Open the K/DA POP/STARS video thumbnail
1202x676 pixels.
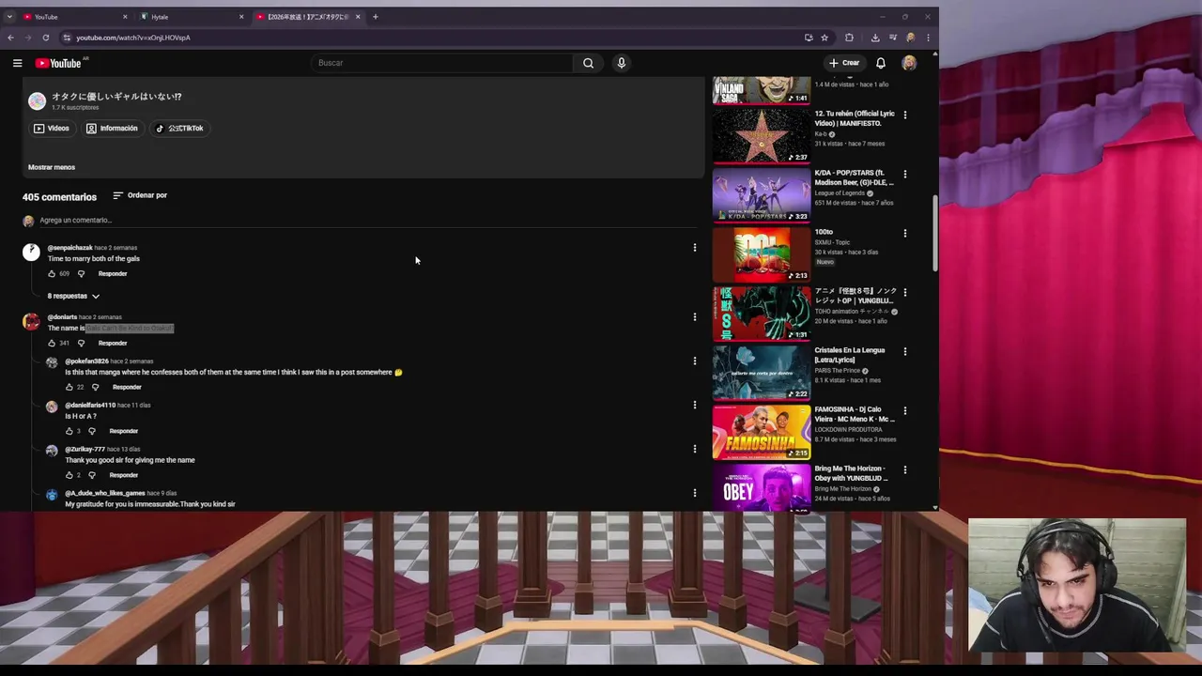click(762, 195)
